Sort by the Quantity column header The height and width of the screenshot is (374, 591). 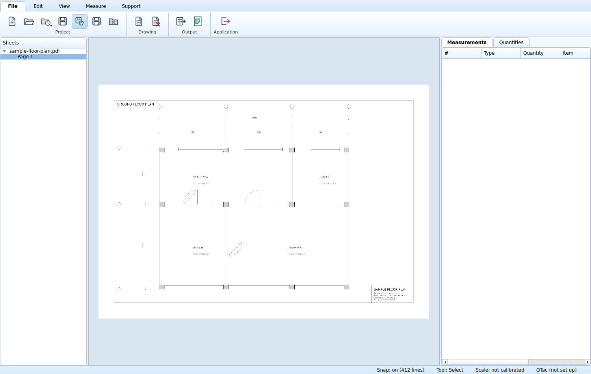point(541,53)
